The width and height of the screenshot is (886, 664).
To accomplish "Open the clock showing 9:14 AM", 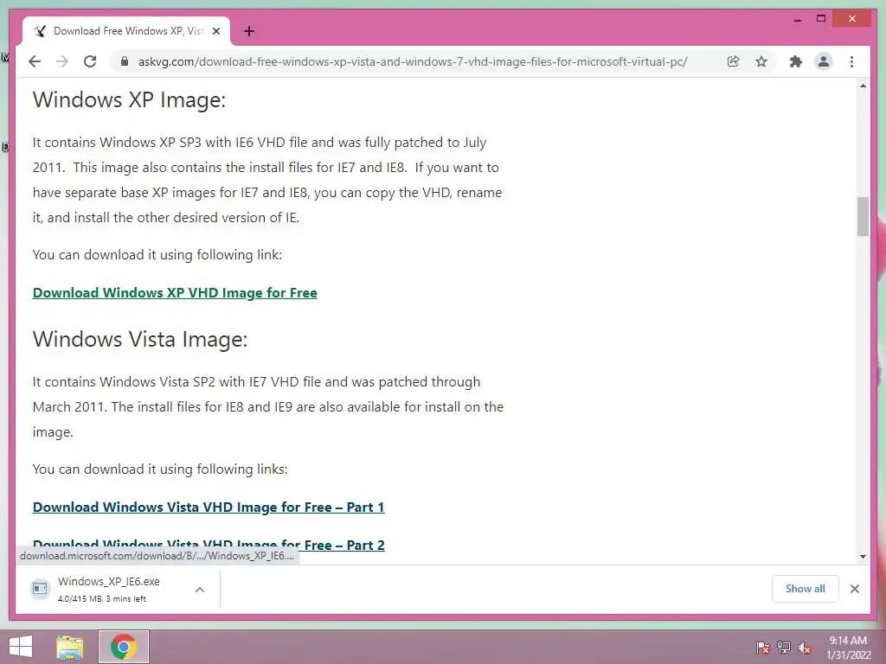I will (x=848, y=648).
